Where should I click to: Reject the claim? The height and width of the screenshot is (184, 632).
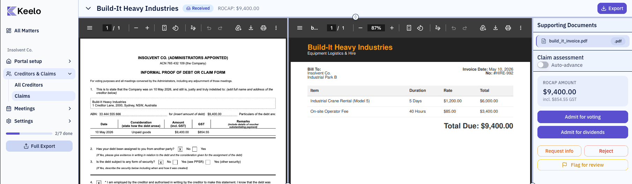pos(606,151)
